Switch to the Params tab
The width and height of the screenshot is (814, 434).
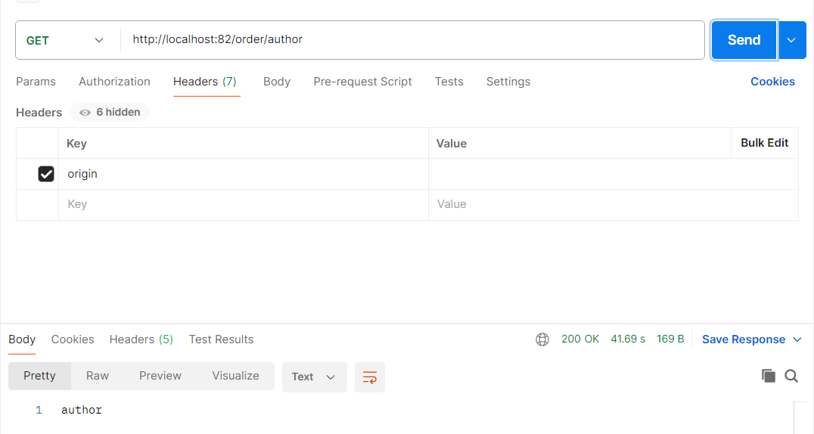[36, 82]
